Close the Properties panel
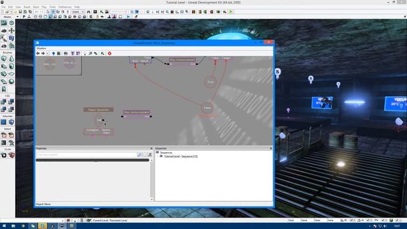 click(x=151, y=148)
